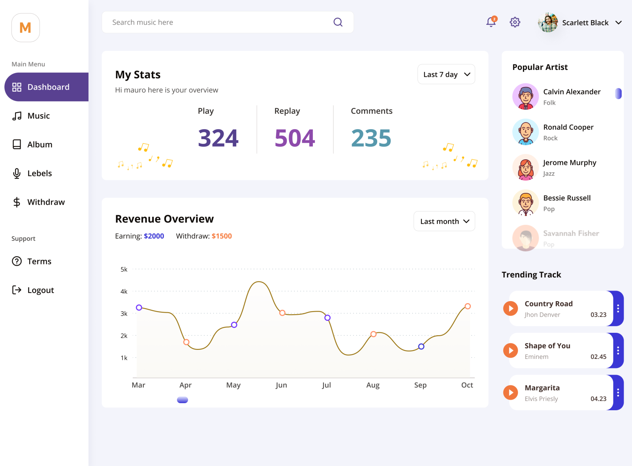Click the search magnifier icon
632x466 pixels.
point(338,22)
